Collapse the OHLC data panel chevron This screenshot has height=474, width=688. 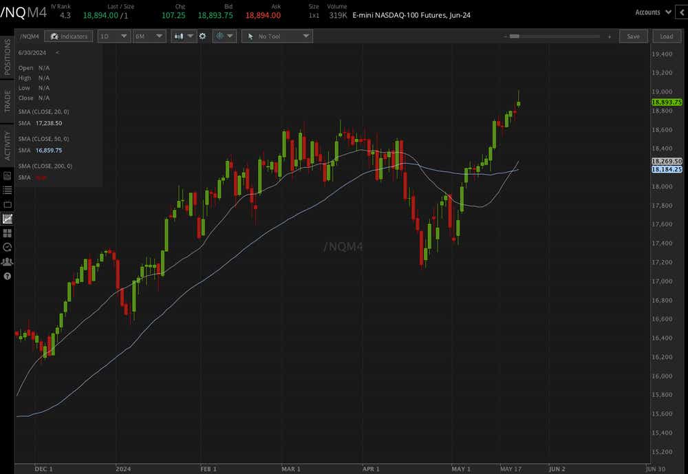[x=57, y=52]
